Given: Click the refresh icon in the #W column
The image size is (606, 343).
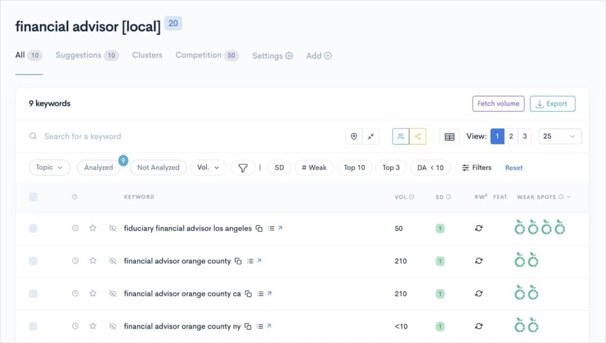Looking at the screenshot, I should click(x=479, y=228).
